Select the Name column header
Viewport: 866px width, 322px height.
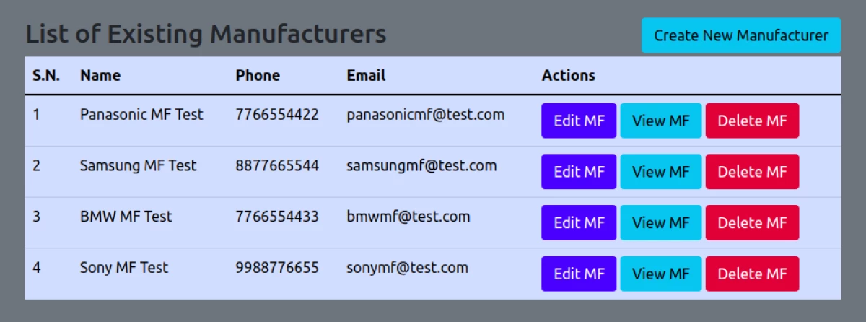click(x=100, y=75)
